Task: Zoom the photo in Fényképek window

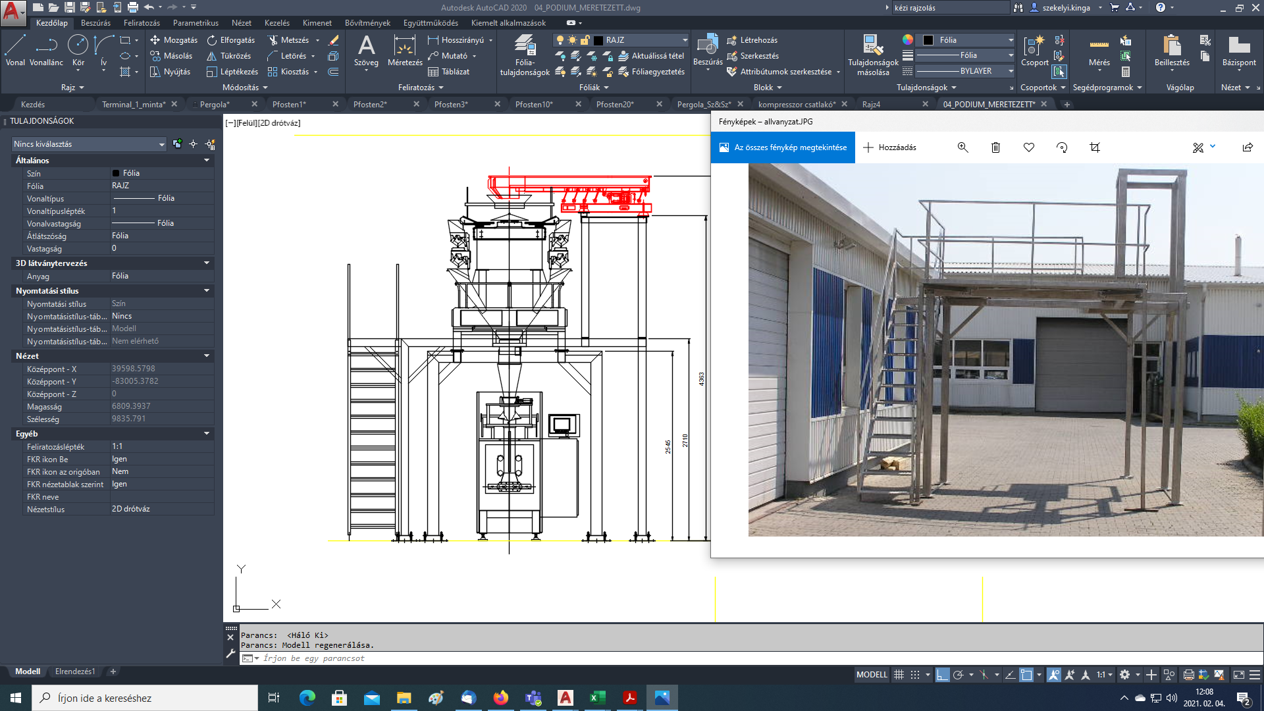Action: click(x=962, y=147)
